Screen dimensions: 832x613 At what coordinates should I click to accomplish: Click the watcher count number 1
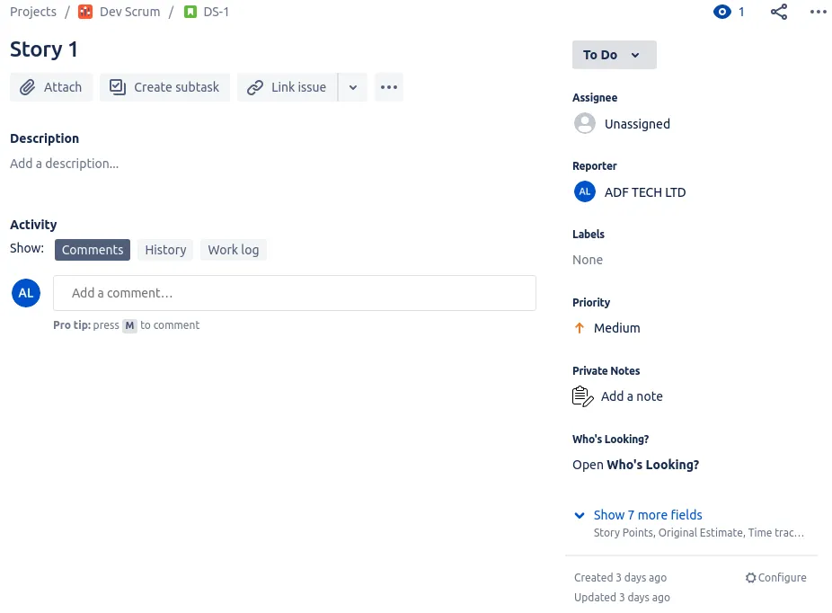tap(741, 12)
